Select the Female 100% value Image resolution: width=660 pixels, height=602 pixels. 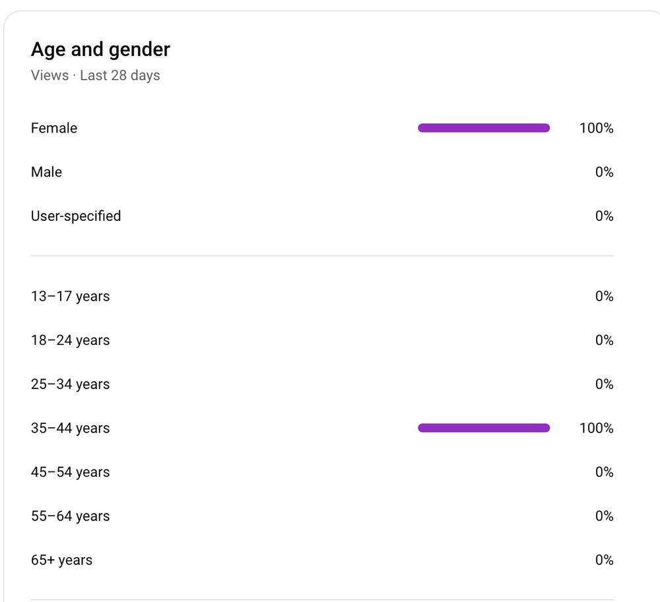[596, 128]
